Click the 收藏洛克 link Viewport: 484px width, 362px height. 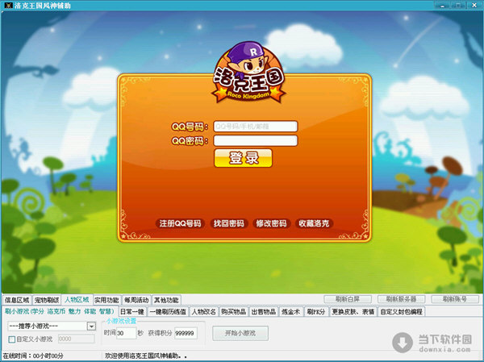pos(314,223)
